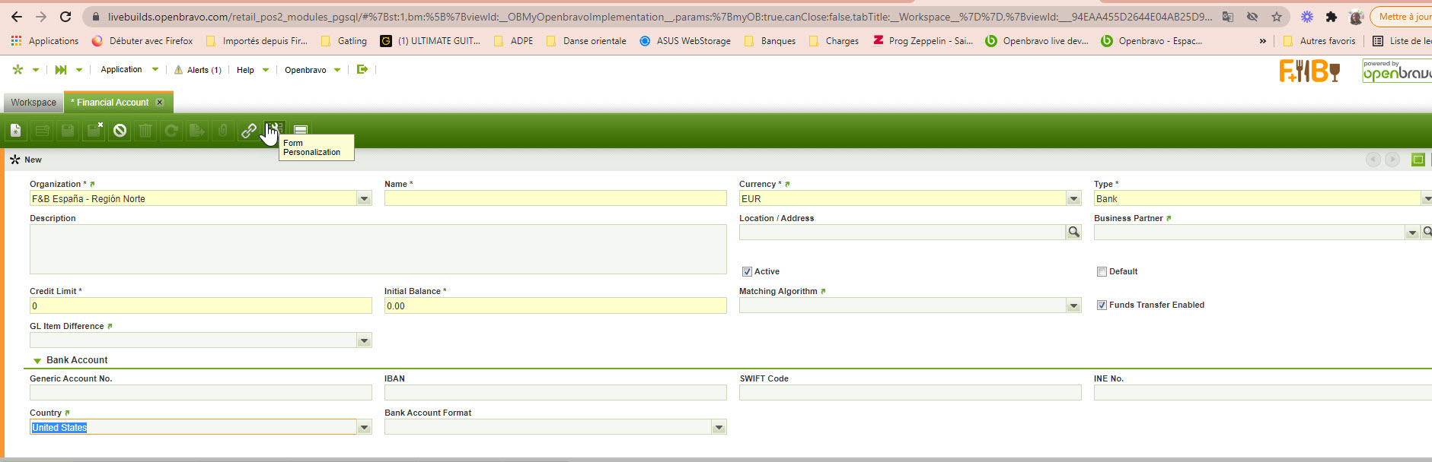This screenshot has height=462, width=1432.
Task: Click the form view toolbar icon
Action: pyautogui.click(x=301, y=131)
